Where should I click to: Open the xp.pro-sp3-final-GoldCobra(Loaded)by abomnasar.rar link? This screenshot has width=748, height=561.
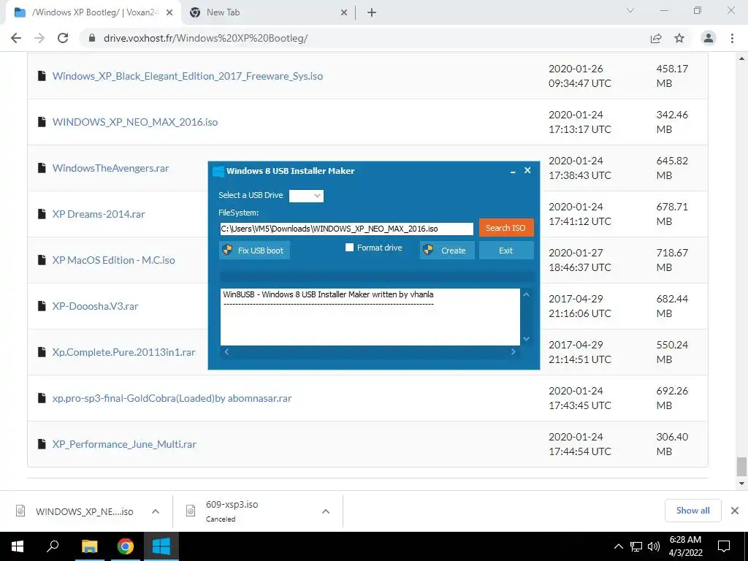tap(172, 398)
